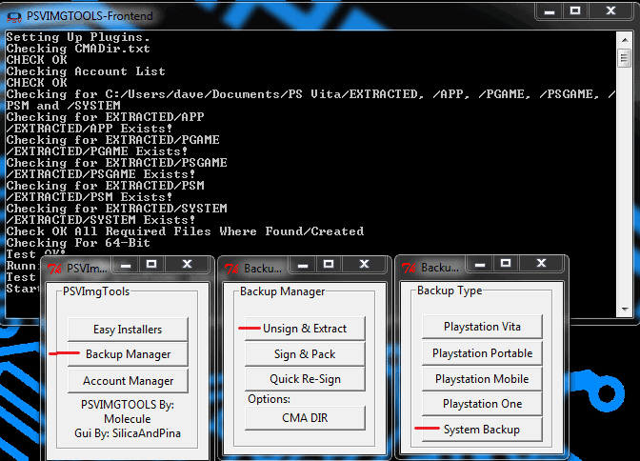Click 'Gui By: SilicaAndPina' credit text
Screen dimensions: 640x461
click(128, 433)
